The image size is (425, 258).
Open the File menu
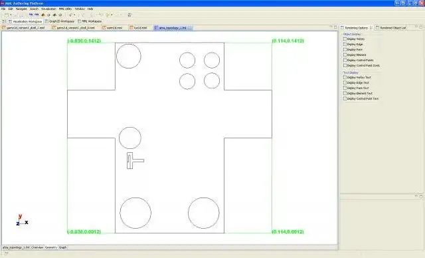3,9
